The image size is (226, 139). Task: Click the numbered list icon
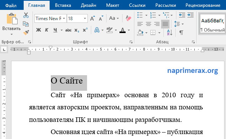click(x=153, y=15)
